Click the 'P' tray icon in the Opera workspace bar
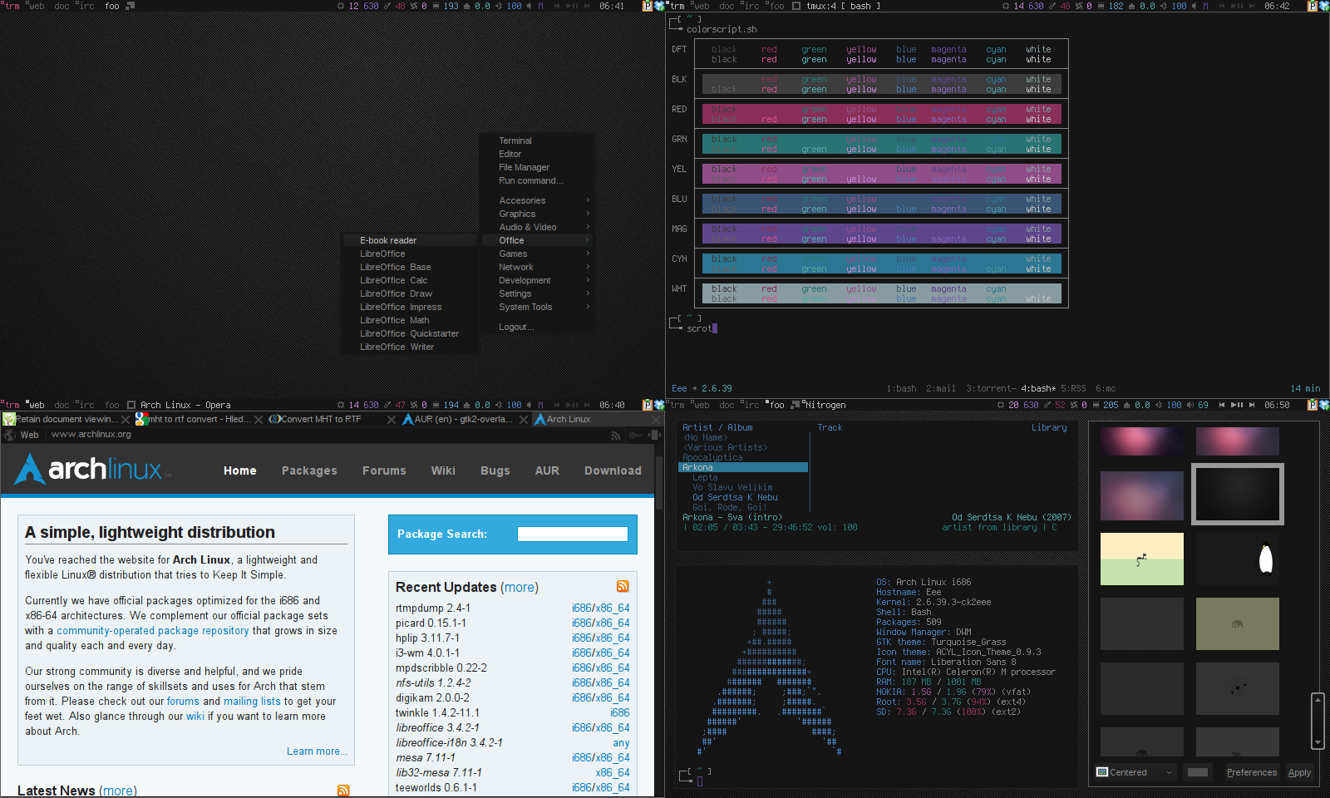Screen dimensions: 1330x798 click(648, 405)
